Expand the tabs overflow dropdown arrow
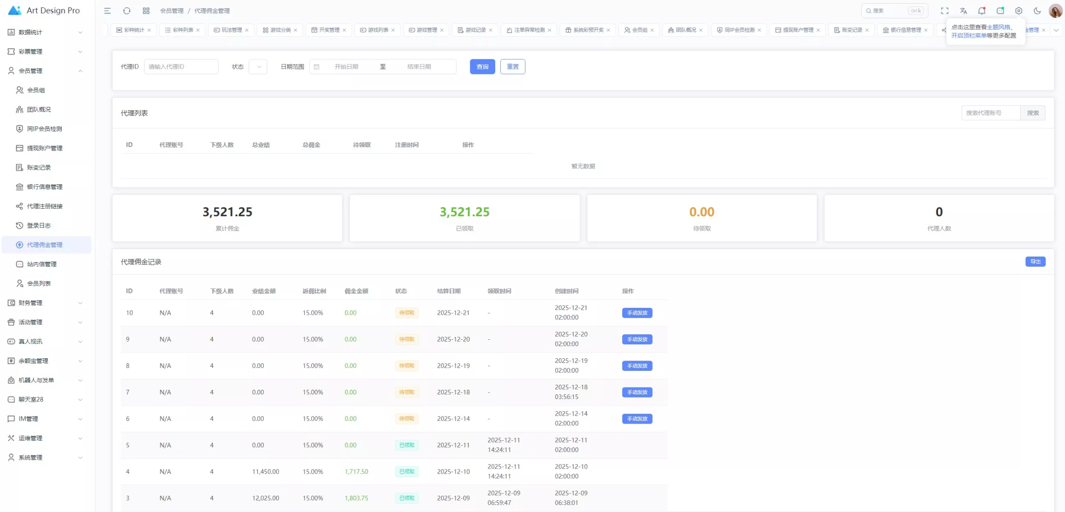The width and height of the screenshot is (1065, 512). tap(1056, 30)
